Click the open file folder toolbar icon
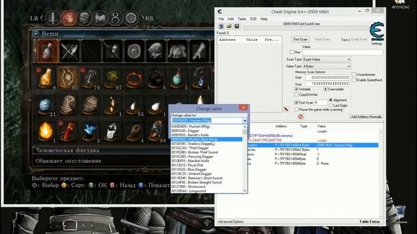Image resolution: width=417 pixels, height=234 pixels. [x=229, y=26]
